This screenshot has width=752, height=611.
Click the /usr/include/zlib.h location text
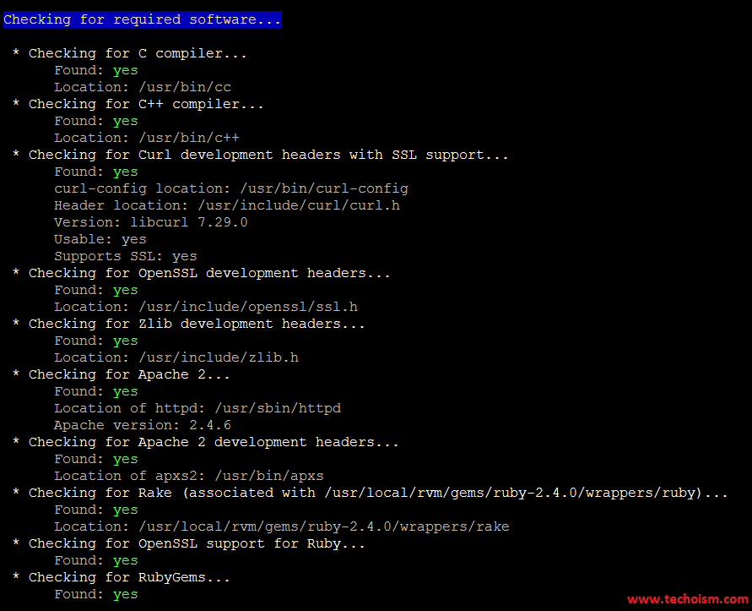pyautogui.click(x=219, y=357)
